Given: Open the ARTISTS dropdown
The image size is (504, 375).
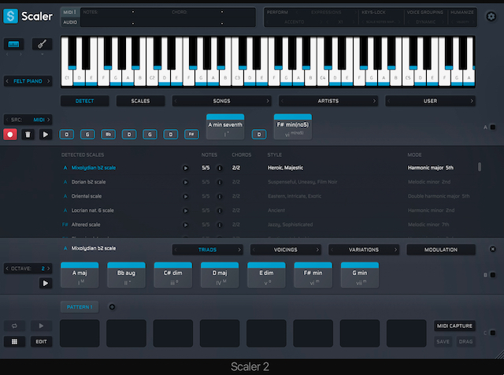Looking at the screenshot, I should [328, 101].
